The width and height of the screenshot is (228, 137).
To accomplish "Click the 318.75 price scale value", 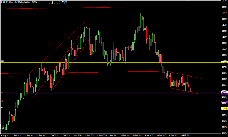I will [225, 19].
